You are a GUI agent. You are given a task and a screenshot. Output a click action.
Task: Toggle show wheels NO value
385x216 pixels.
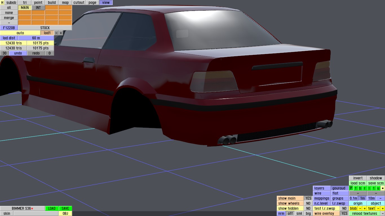pyautogui.click(x=308, y=203)
